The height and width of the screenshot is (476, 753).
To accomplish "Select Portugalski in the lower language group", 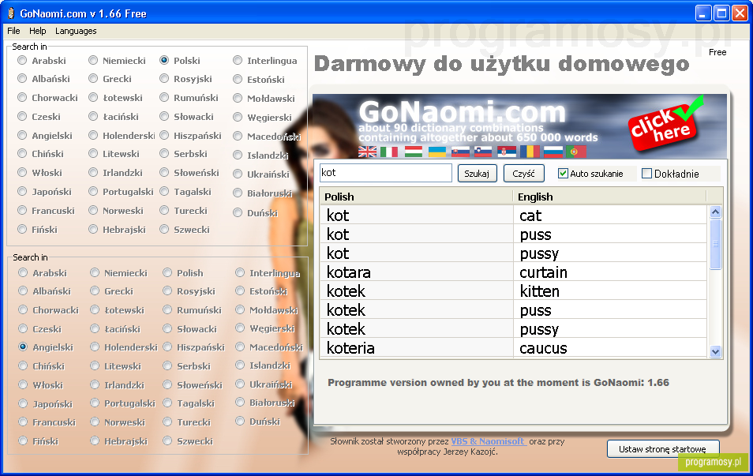I will (x=95, y=403).
